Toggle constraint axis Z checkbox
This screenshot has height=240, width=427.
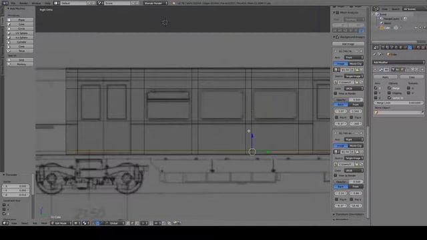(x=4, y=213)
